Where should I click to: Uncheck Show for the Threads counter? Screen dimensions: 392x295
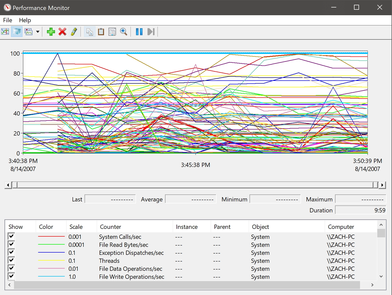point(11,260)
